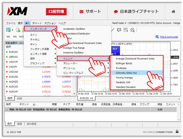Open the チャート menu

[37, 23]
